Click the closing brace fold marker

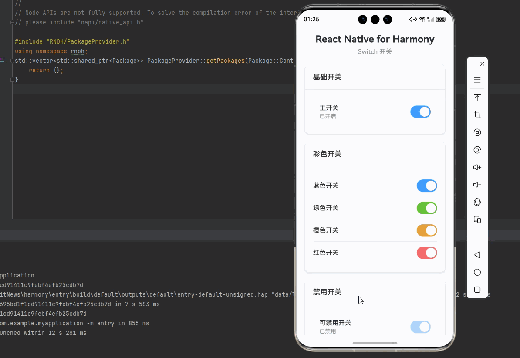12,80
